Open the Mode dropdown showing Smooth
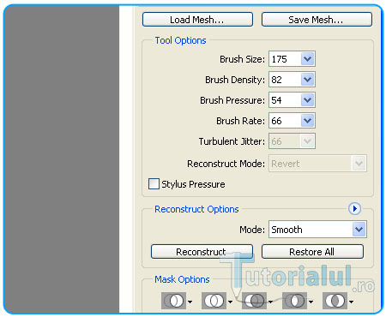The width and height of the screenshot is (386, 317). coord(317,229)
